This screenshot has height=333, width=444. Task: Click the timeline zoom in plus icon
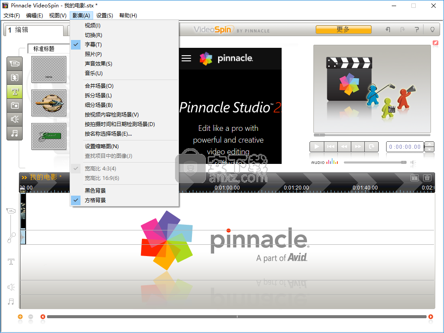click(20, 316)
